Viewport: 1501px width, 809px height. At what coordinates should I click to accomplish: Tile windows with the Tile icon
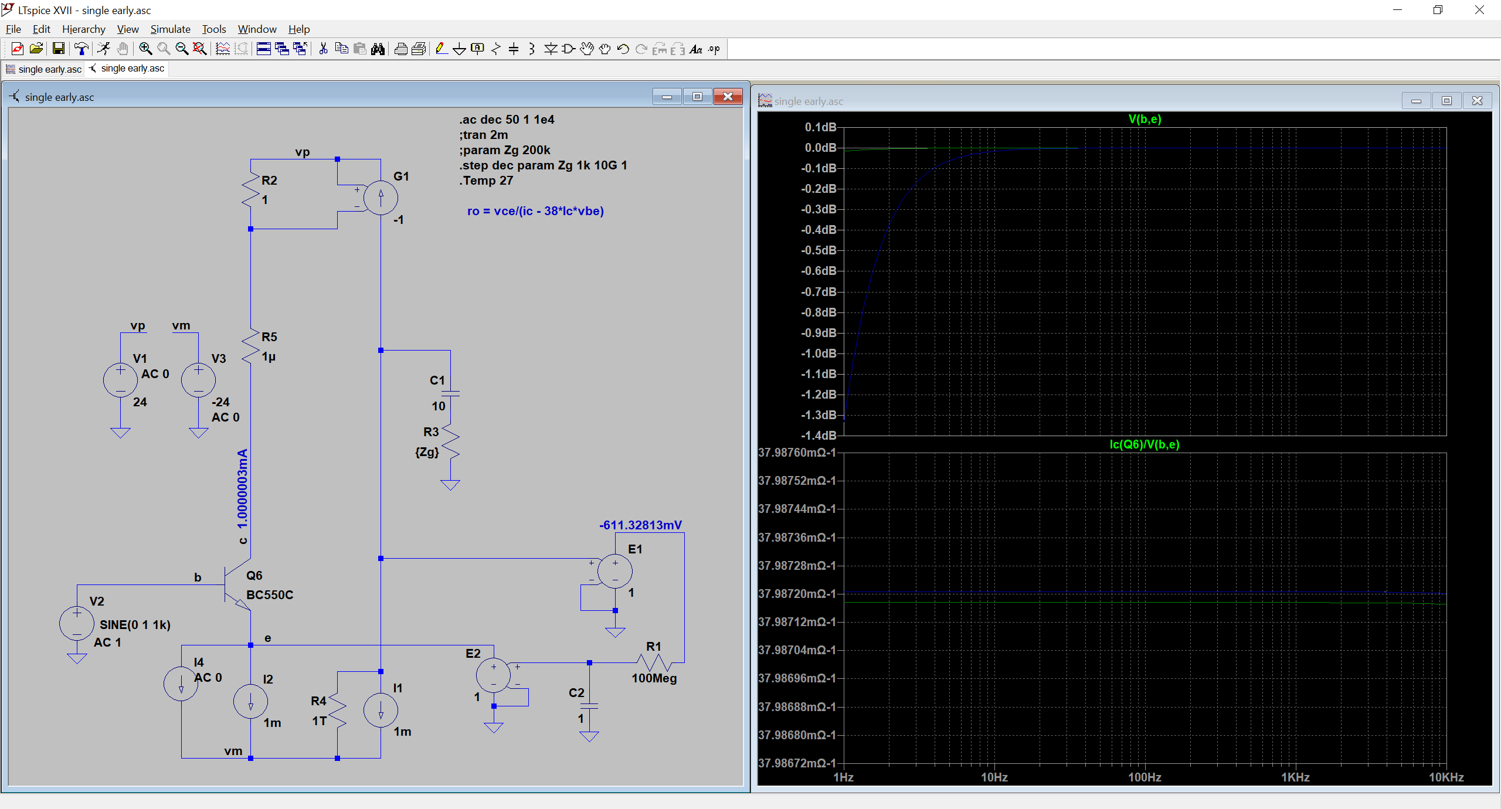tap(264, 49)
